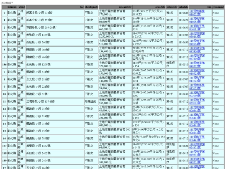Select the area cell with 14.00平方公尺
The width and height of the screenshot is (226, 169).
click(x=149, y=131)
